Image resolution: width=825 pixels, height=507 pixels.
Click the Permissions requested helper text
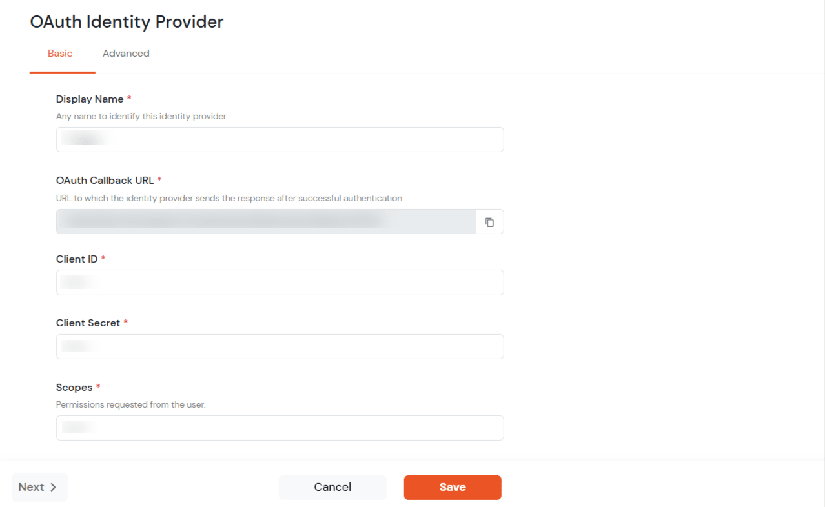(131, 404)
